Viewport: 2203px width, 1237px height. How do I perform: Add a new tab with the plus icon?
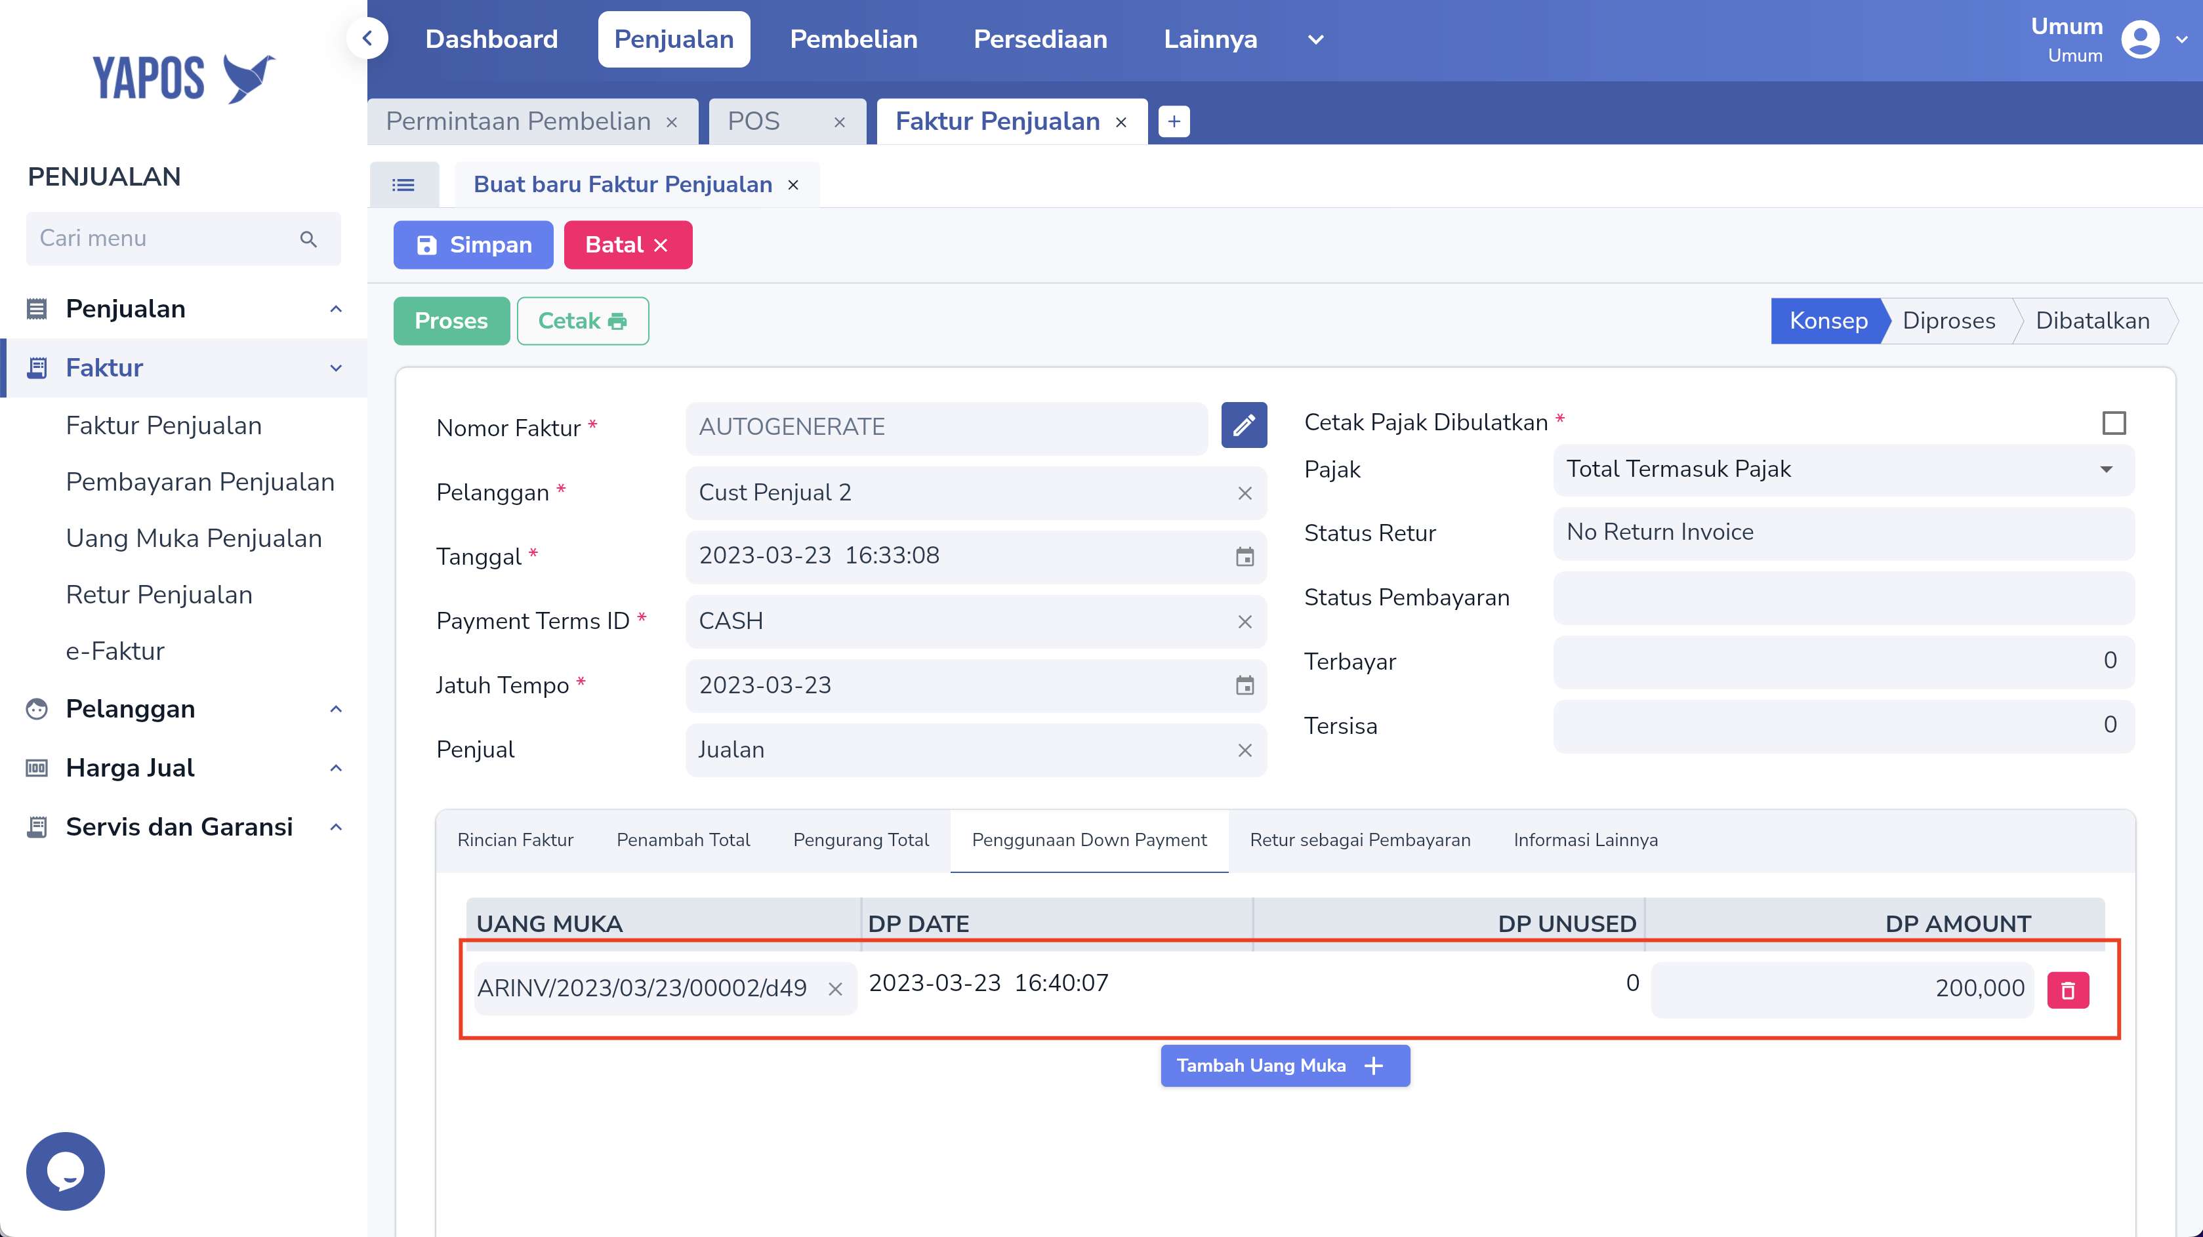click(1173, 121)
